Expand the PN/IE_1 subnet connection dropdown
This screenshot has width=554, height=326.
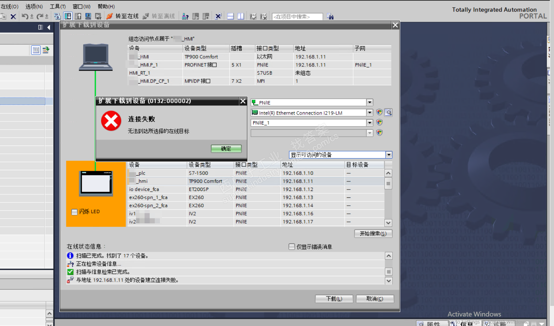pyautogui.click(x=370, y=122)
